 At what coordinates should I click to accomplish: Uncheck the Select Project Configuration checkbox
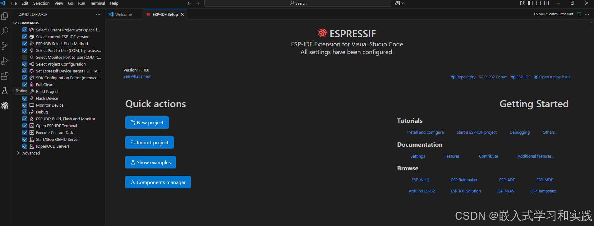click(x=25, y=64)
